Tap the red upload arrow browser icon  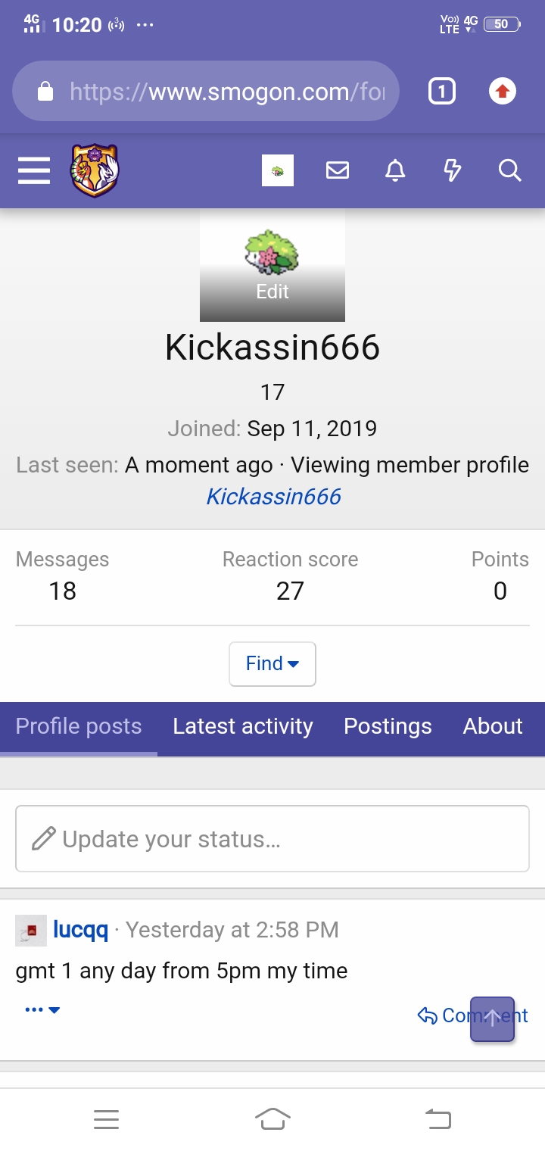502,92
